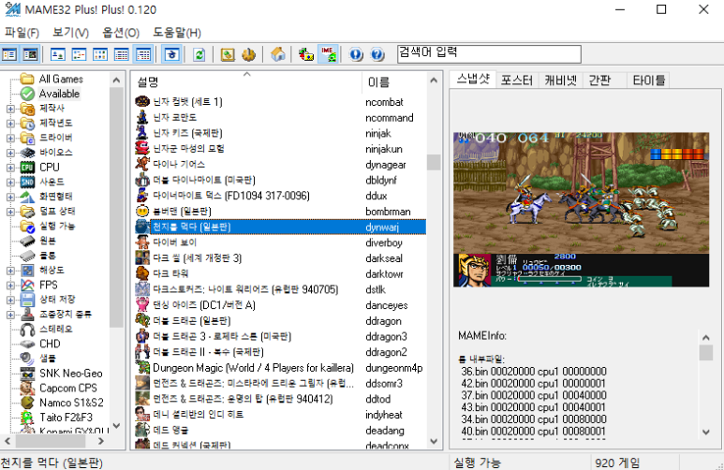724x470 pixels.
Task: Expand the 드라이버 tree node
Action: pyautogui.click(x=10, y=138)
